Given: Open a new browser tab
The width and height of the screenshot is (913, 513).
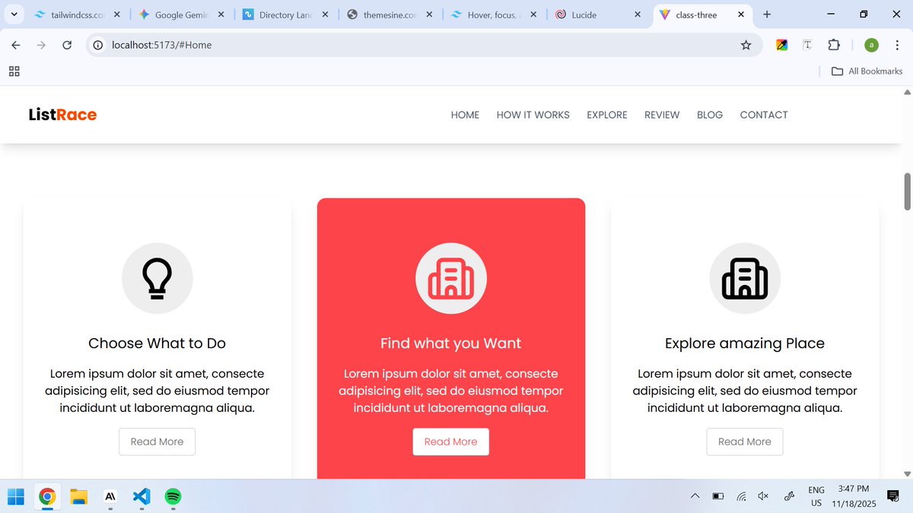Looking at the screenshot, I should [x=766, y=14].
